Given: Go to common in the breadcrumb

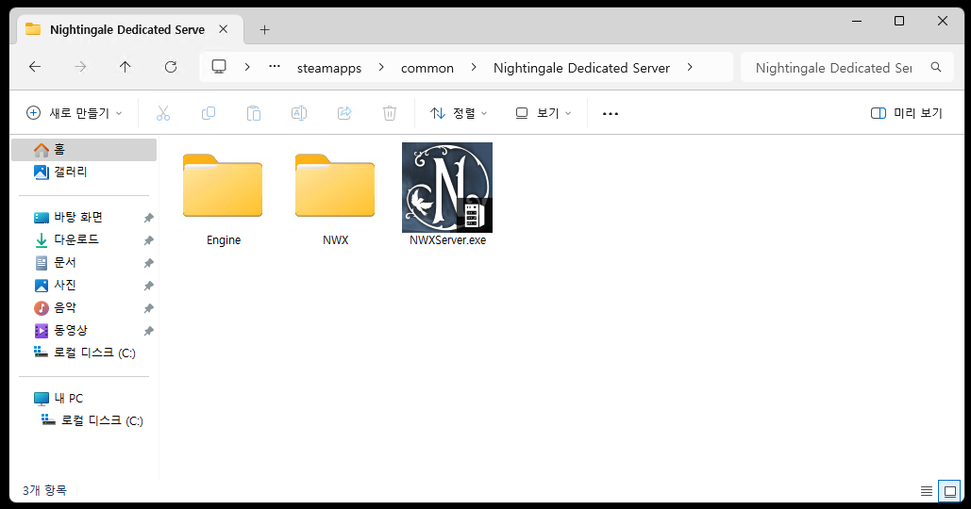Looking at the screenshot, I should [x=427, y=68].
